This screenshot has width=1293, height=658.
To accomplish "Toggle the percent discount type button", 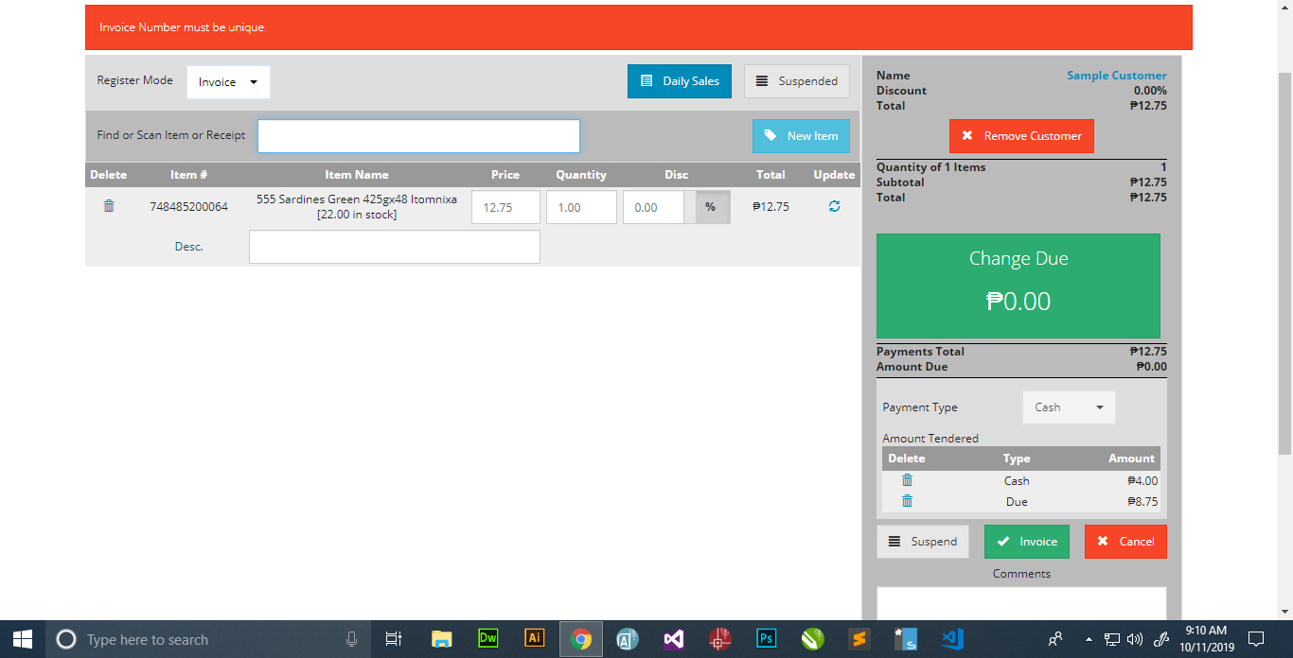I will pyautogui.click(x=711, y=206).
